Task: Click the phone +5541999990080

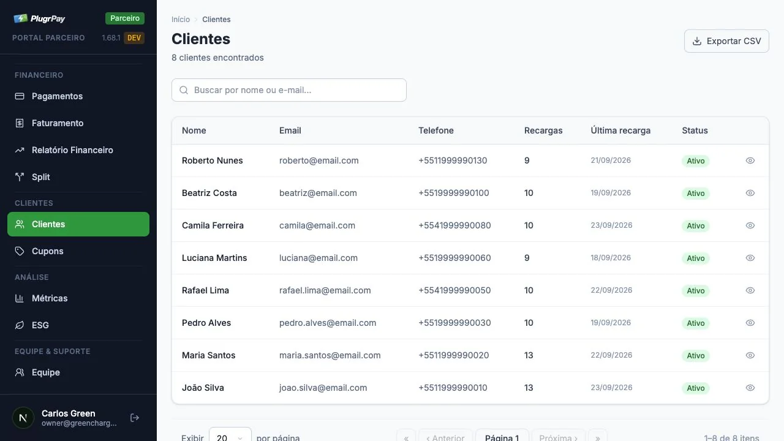Action: pos(454,225)
